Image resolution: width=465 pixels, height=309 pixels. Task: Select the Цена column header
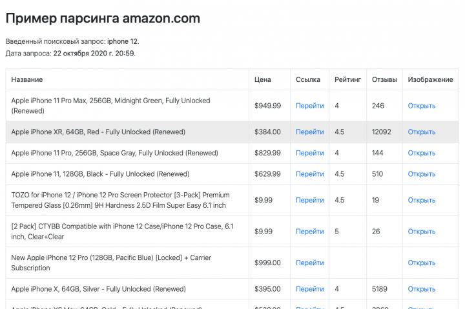(x=262, y=79)
